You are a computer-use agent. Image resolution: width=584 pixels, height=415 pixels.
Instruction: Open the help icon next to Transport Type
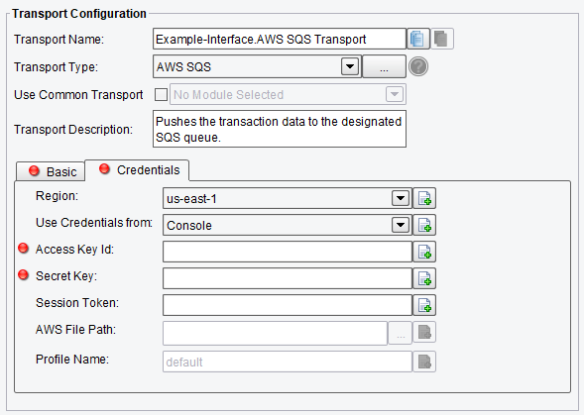point(418,67)
